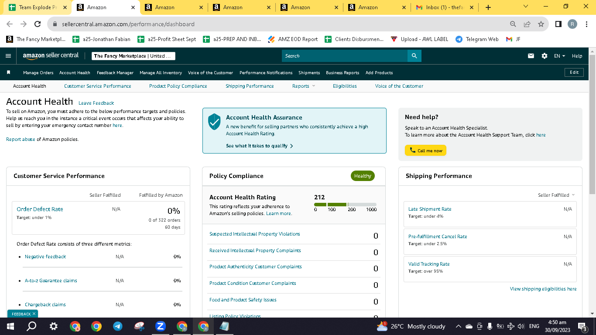Open The Fancy Marketplace account switcher
Image resolution: width=596 pixels, height=335 pixels.
click(x=134, y=56)
